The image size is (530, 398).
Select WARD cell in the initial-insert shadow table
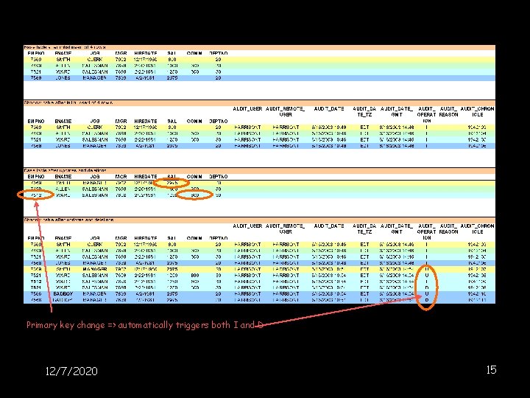click(63, 140)
